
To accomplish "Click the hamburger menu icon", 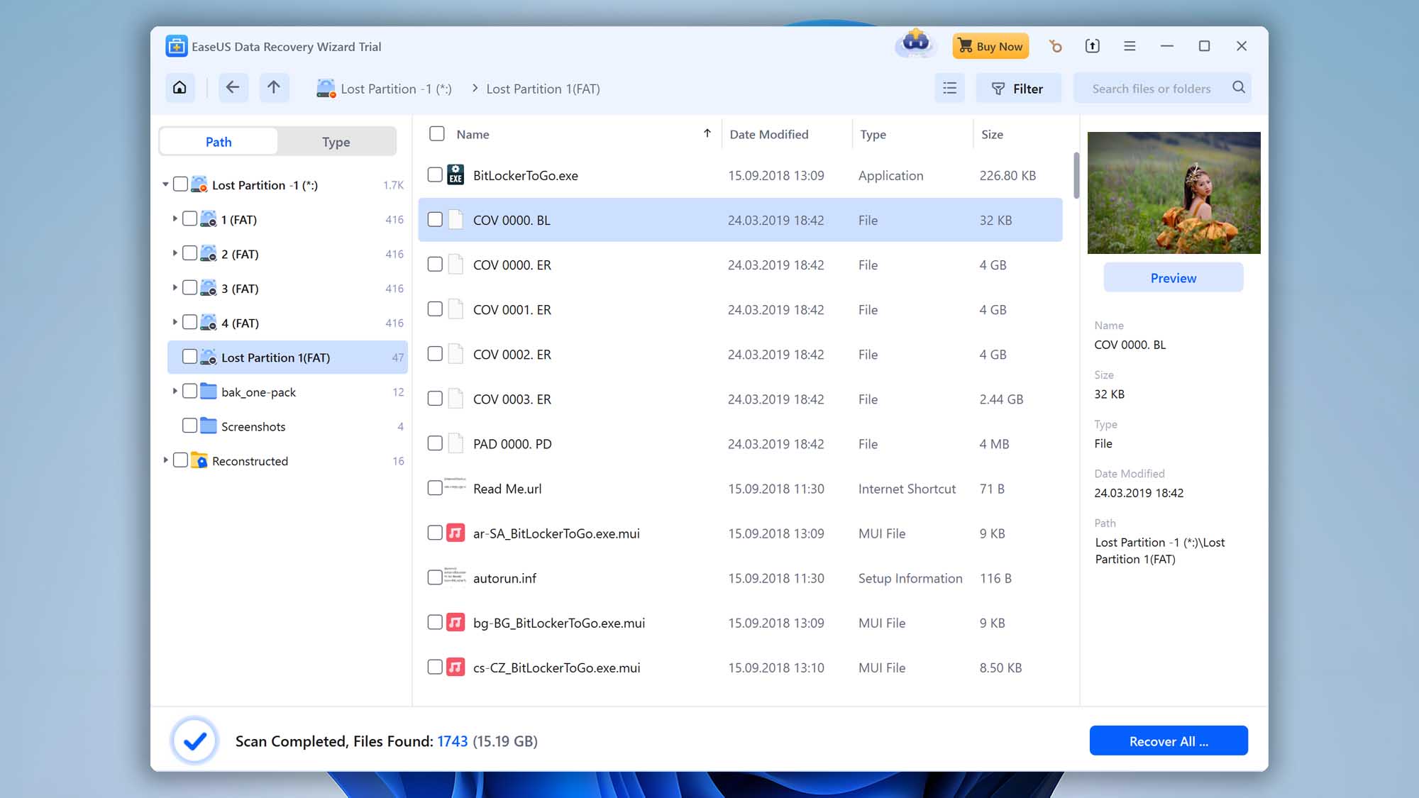I will (1130, 46).
